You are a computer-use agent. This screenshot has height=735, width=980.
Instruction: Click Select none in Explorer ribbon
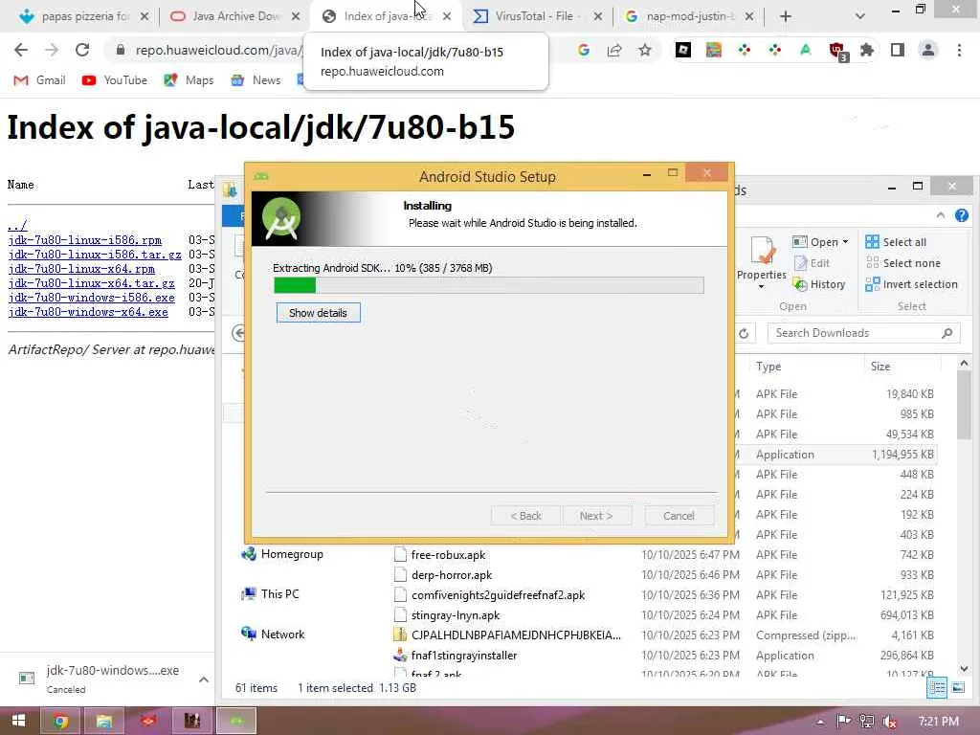[902, 263]
